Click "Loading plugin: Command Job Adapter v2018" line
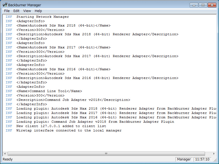 [90, 122]
